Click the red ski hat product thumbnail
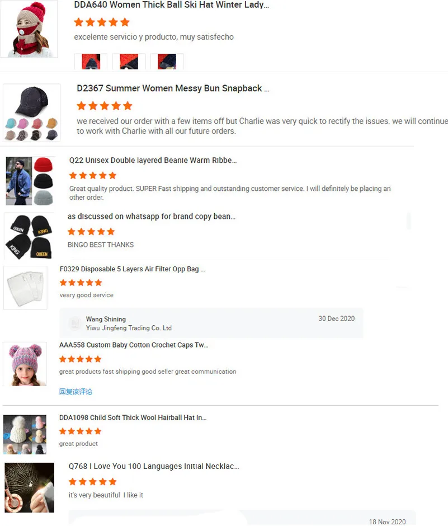 pyautogui.click(x=29, y=29)
